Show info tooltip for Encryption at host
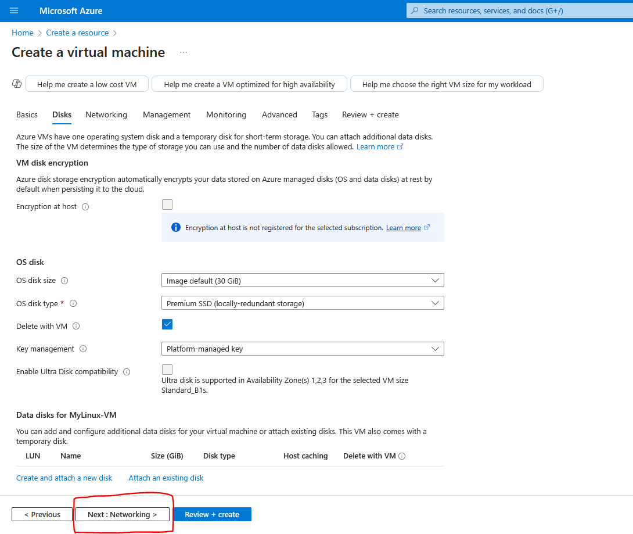Image resolution: width=633 pixels, height=534 pixels. 85,207
